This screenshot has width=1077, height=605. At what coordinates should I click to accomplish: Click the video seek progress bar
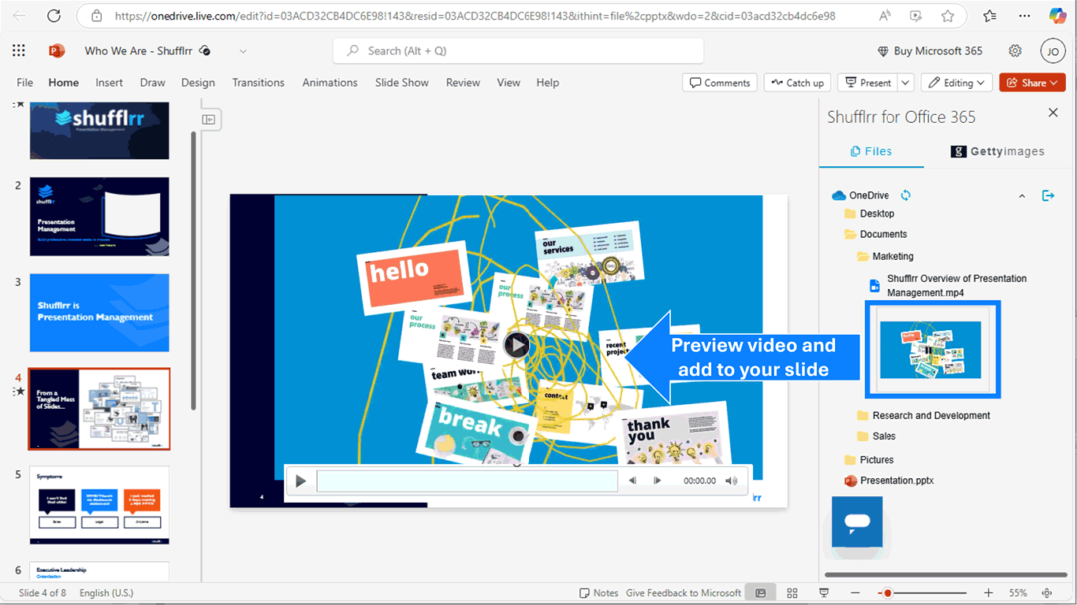468,481
